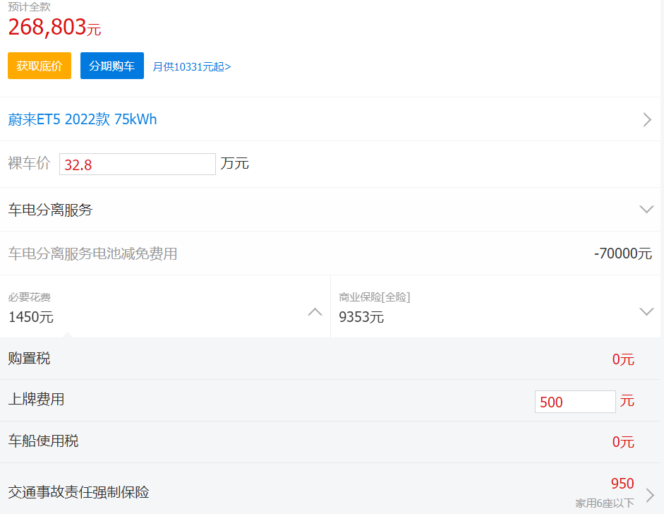Image resolution: width=664 pixels, height=514 pixels.
Task: Click the arrow beside 蔚来ET5 model row
Action: tap(647, 119)
